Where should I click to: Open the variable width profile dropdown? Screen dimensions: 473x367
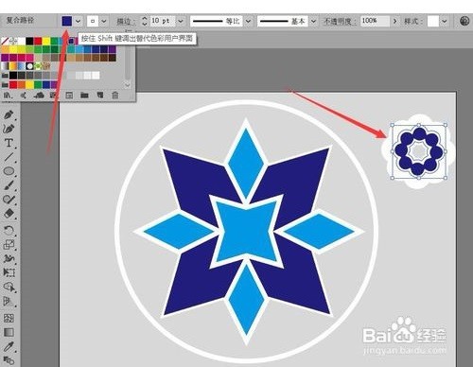249,21
